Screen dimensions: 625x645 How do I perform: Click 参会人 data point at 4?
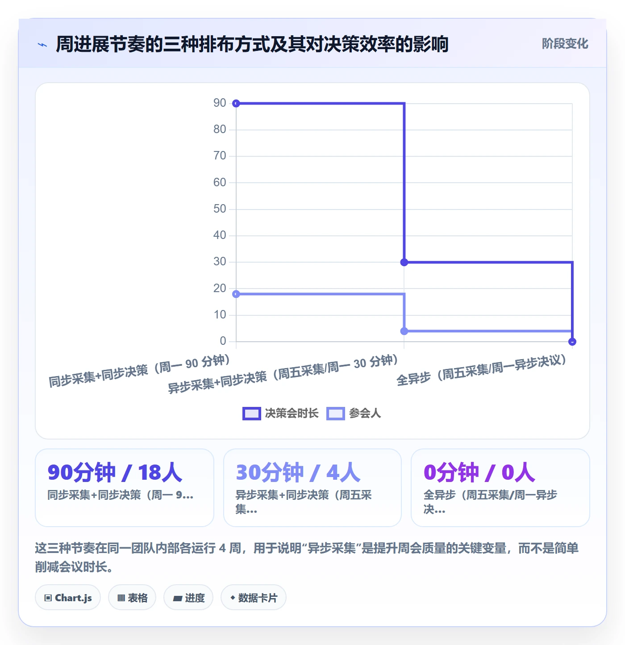pyautogui.click(x=404, y=331)
